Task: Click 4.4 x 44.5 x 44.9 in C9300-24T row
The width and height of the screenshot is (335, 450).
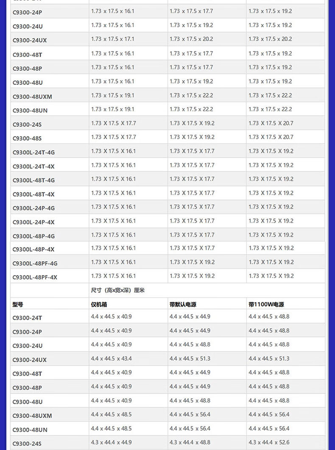Action: pos(190,316)
